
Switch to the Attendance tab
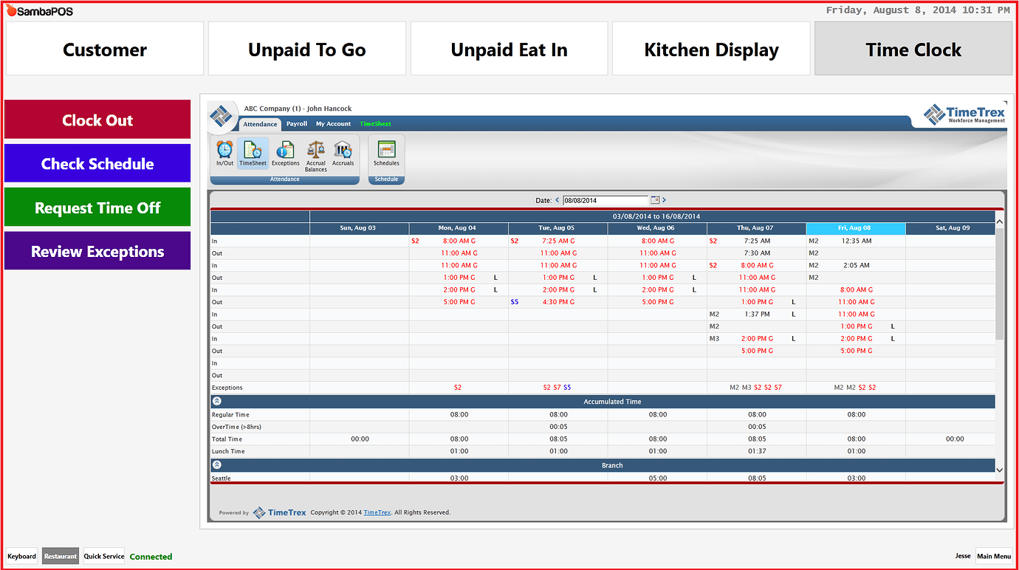(260, 124)
